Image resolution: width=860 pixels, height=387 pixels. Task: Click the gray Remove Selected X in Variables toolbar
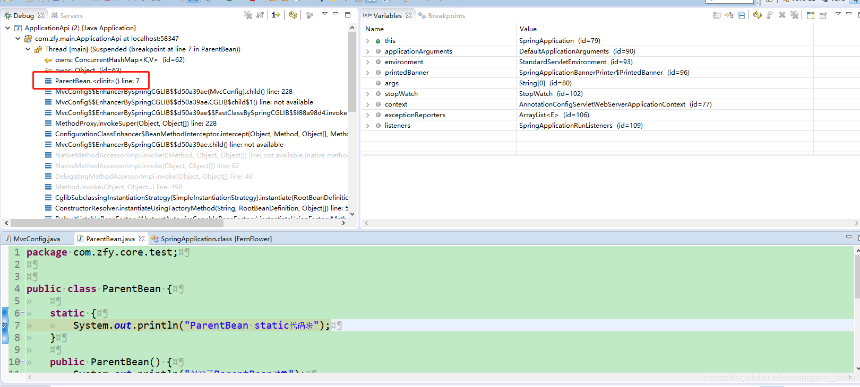(782, 15)
